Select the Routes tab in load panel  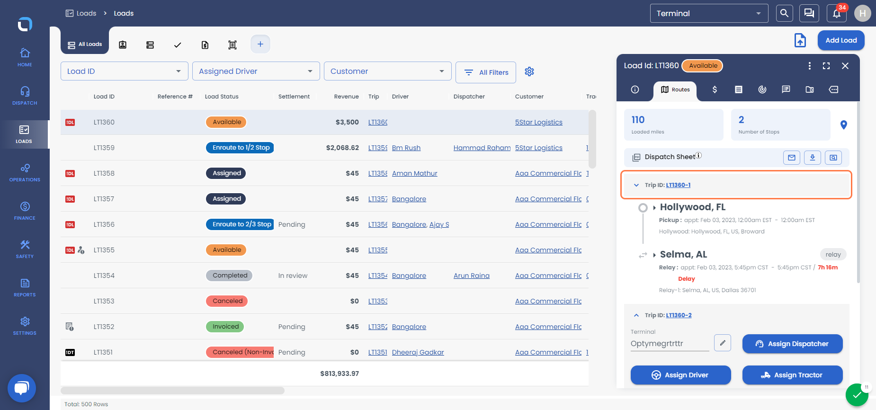point(675,89)
